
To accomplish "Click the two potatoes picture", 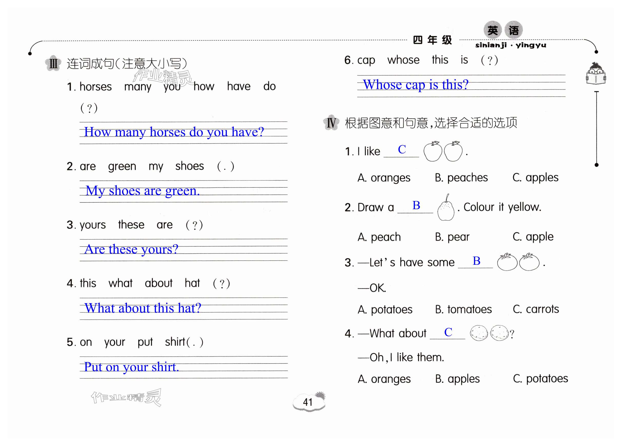I will click(489, 333).
